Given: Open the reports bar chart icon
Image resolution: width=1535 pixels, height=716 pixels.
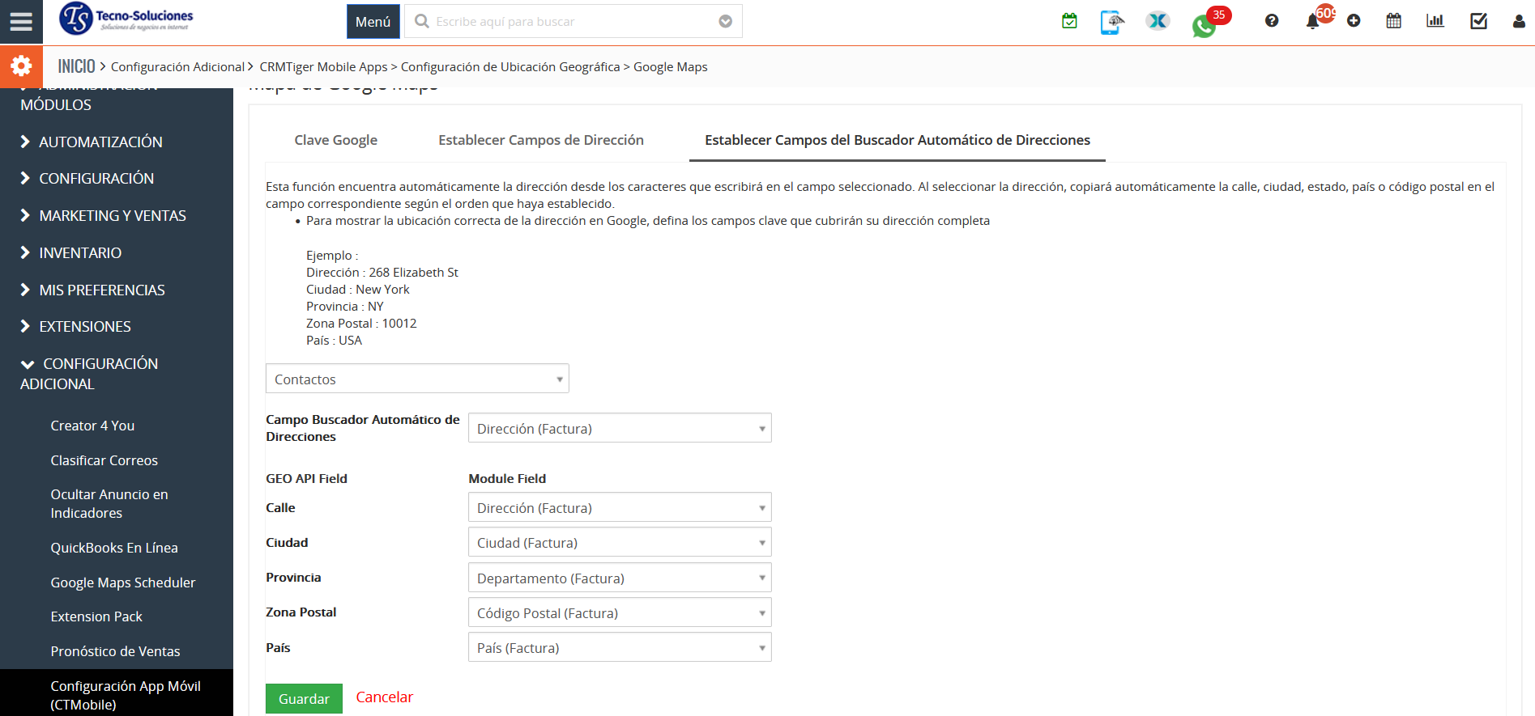Looking at the screenshot, I should click(x=1435, y=21).
